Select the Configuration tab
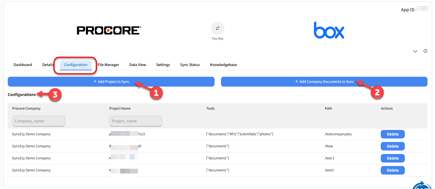 pos(76,65)
